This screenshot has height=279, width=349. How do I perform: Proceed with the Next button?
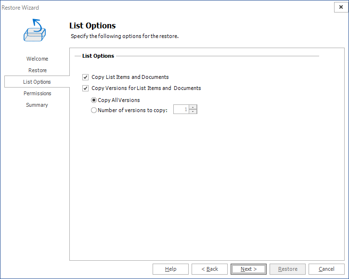248,269
